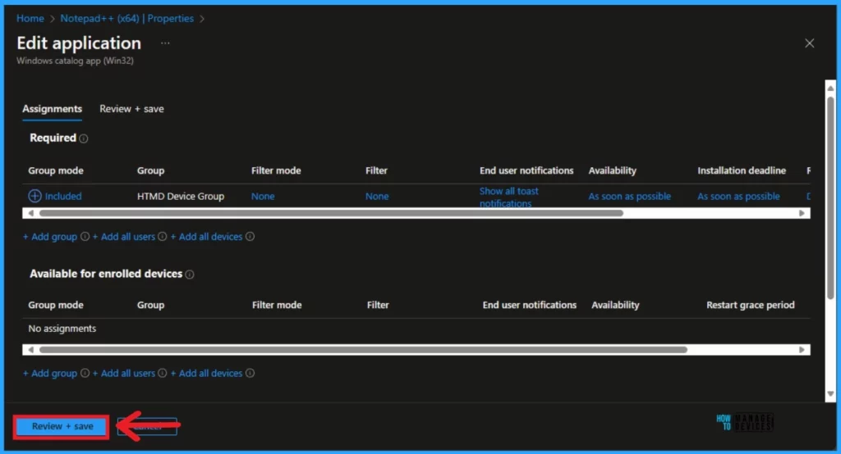Image resolution: width=841 pixels, height=454 pixels.
Task: Click Filter mode header in Available table
Action: (277, 305)
